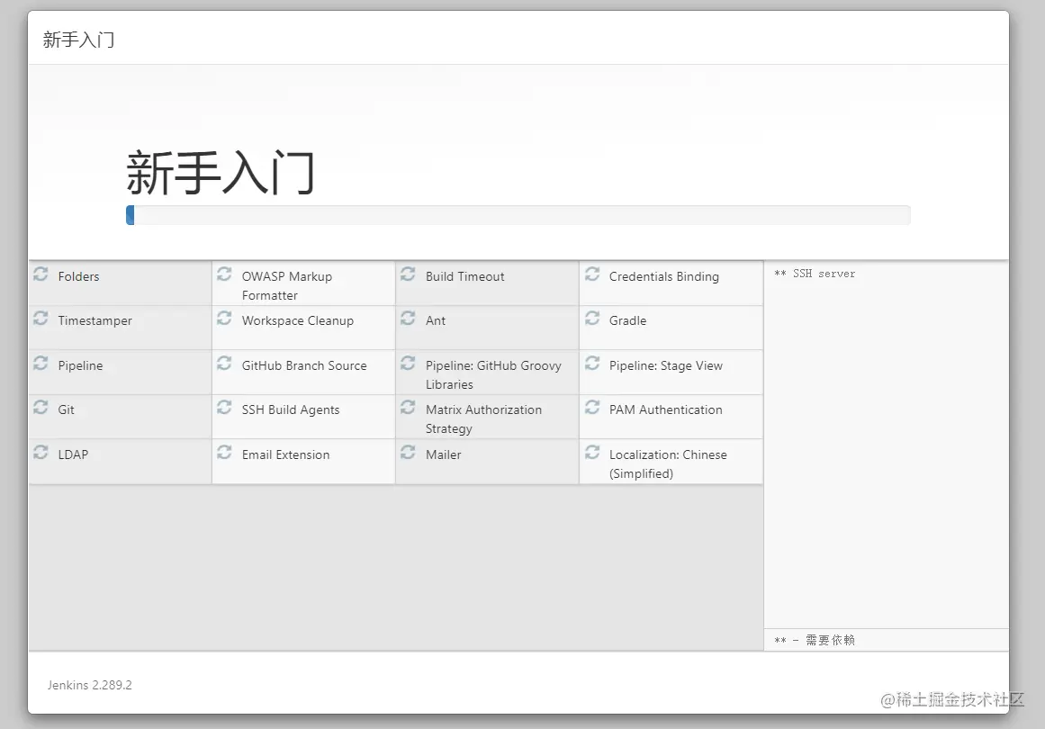Click the sync icon beside Gradle
Image resolution: width=1045 pixels, height=729 pixels.
tap(592, 318)
